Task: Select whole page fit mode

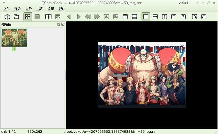Action: (x=174, y=17)
